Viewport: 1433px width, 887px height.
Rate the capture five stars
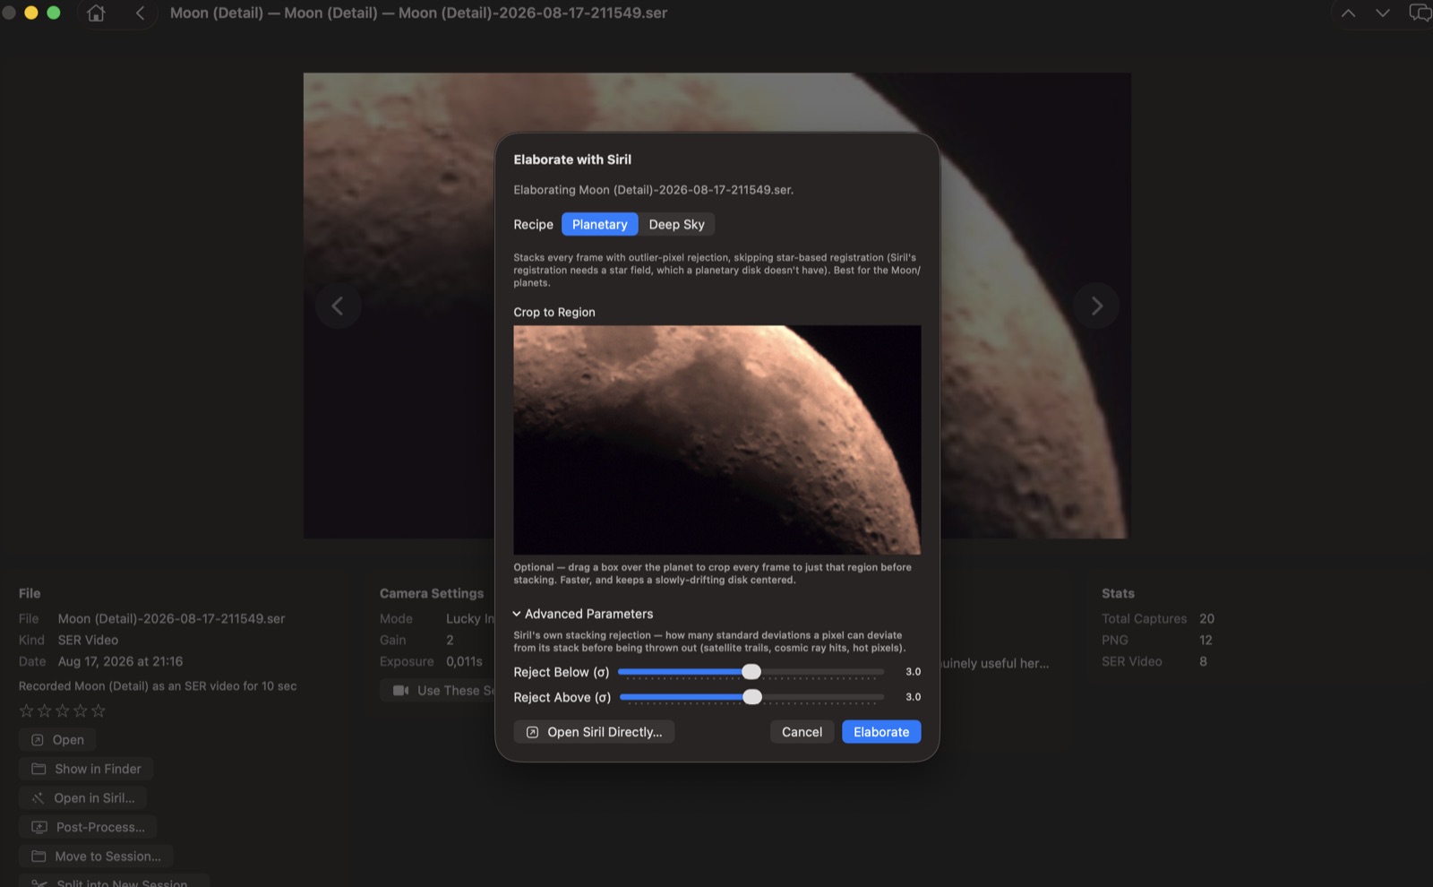99,710
